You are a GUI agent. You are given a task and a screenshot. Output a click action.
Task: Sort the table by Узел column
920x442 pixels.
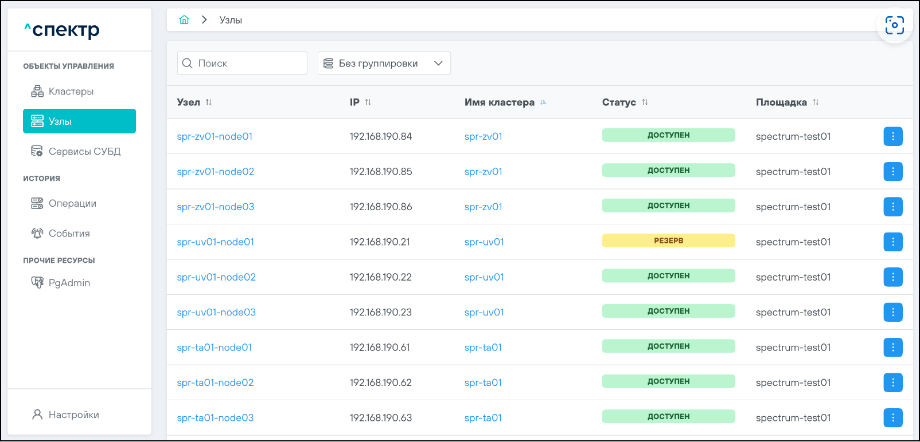[x=209, y=102]
